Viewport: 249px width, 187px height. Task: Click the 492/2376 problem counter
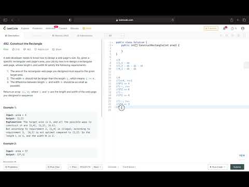(x=85, y=167)
